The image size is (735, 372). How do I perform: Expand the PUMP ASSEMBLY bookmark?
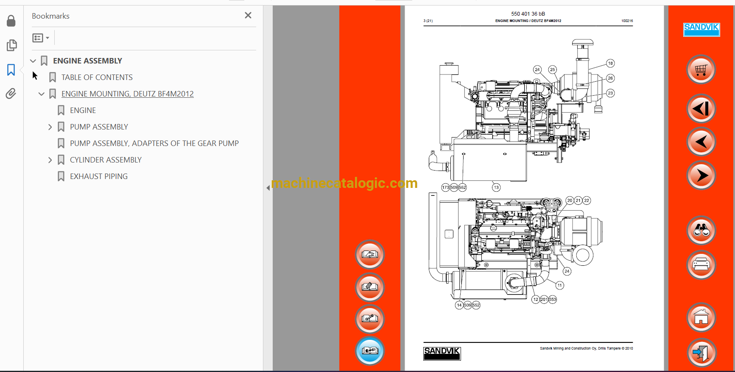[x=50, y=127]
